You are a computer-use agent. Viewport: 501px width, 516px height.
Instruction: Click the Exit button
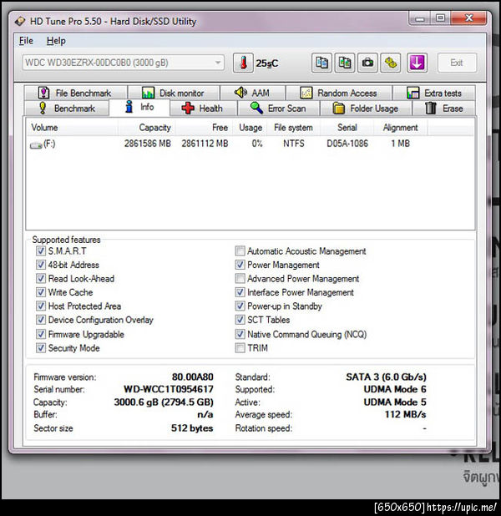457,63
